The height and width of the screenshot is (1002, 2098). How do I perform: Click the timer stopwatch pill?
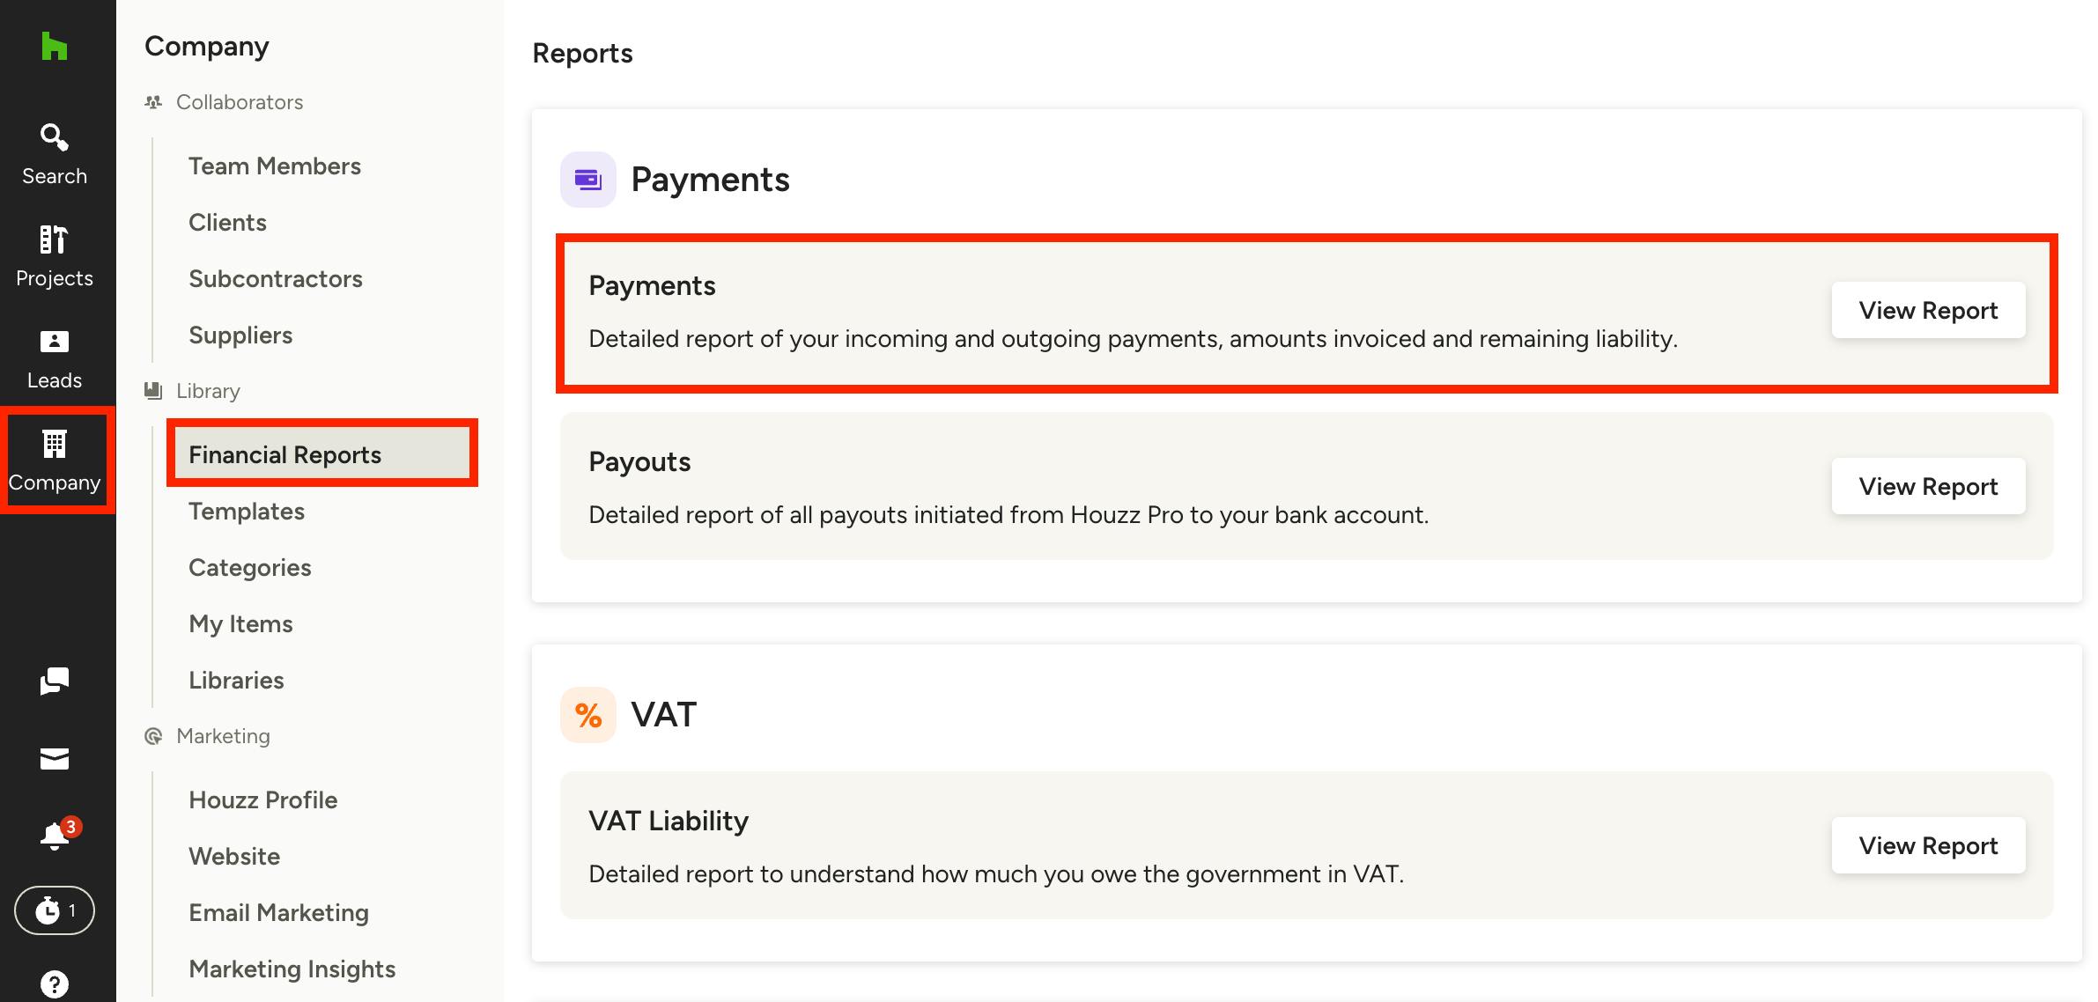pyautogui.click(x=54, y=910)
